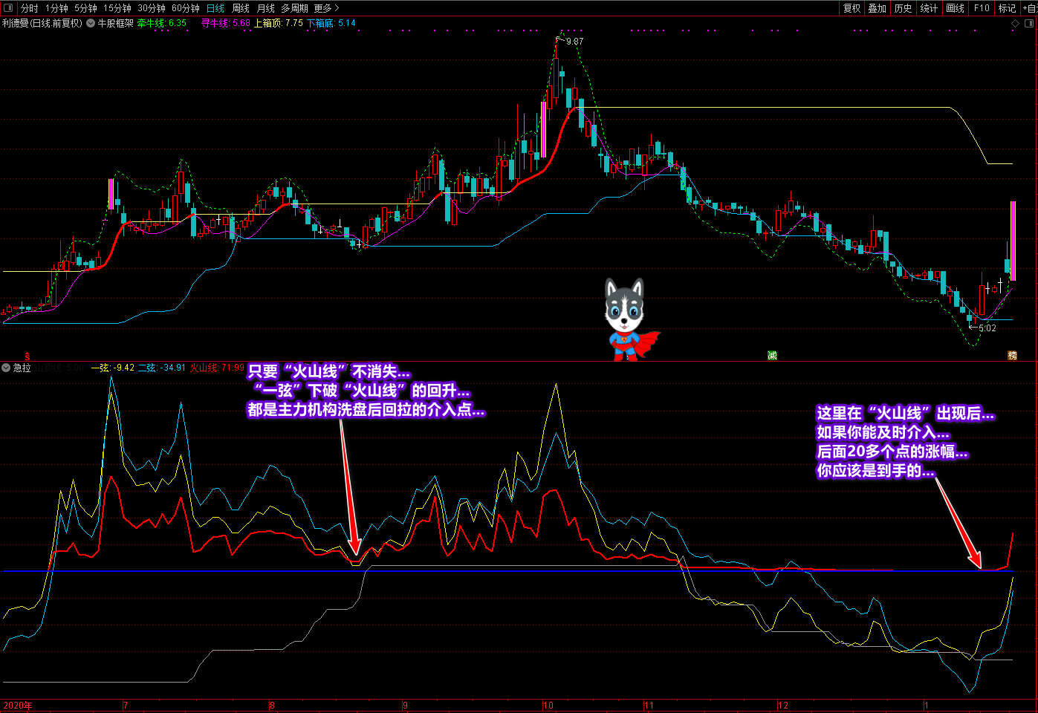Switch to the 周线 weekly tab
The width and height of the screenshot is (1038, 713).
[x=241, y=8]
